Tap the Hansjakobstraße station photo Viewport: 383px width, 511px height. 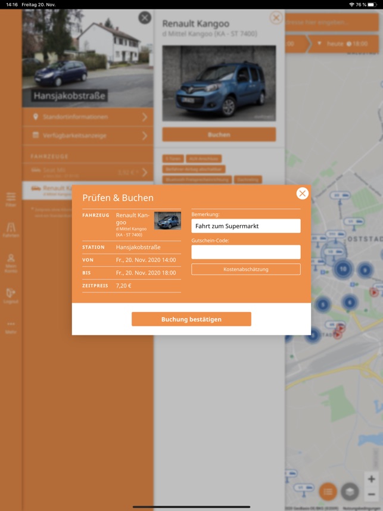[88, 58]
